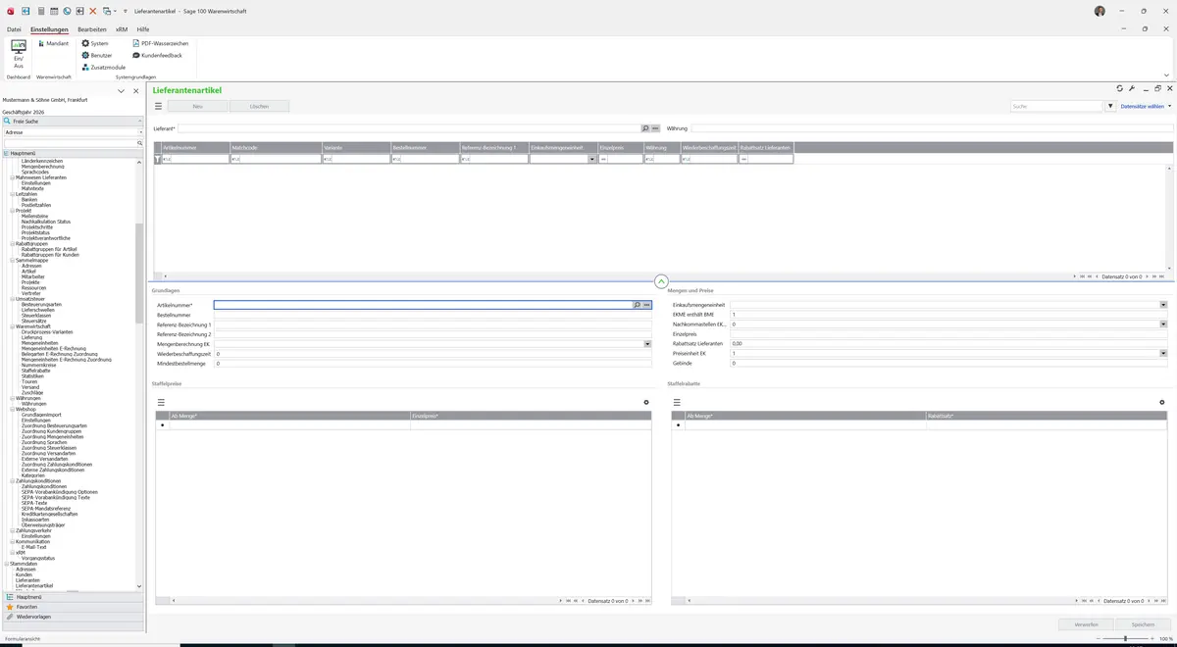1177x647 pixels.
Task: Click the Speichern button
Action: [x=1143, y=624]
